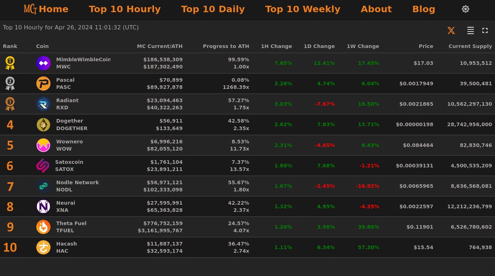Click Radiant's -7.67% 1D change
Screen dimensions: 495x276
click(x=325, y=104)
